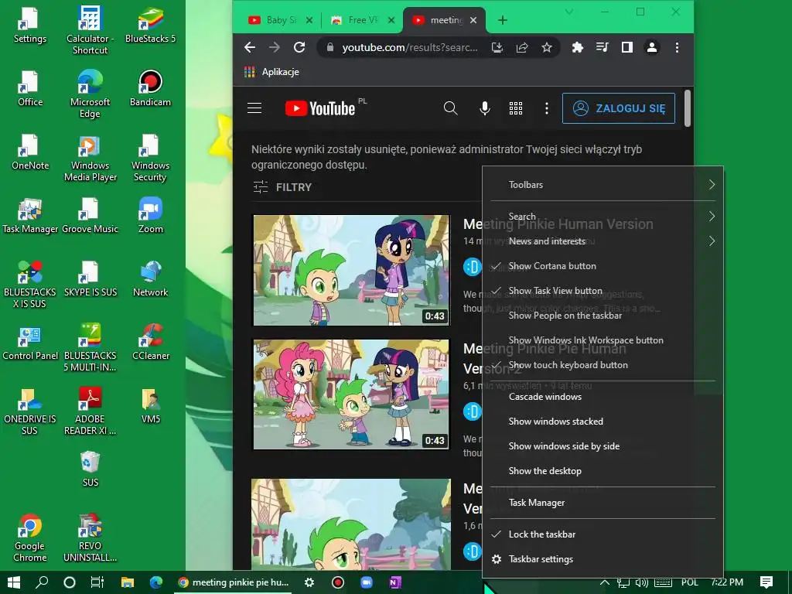Screen dimensions: 792x594
Task: Select Show the desktop menu entry
Action: pos(603,471)
